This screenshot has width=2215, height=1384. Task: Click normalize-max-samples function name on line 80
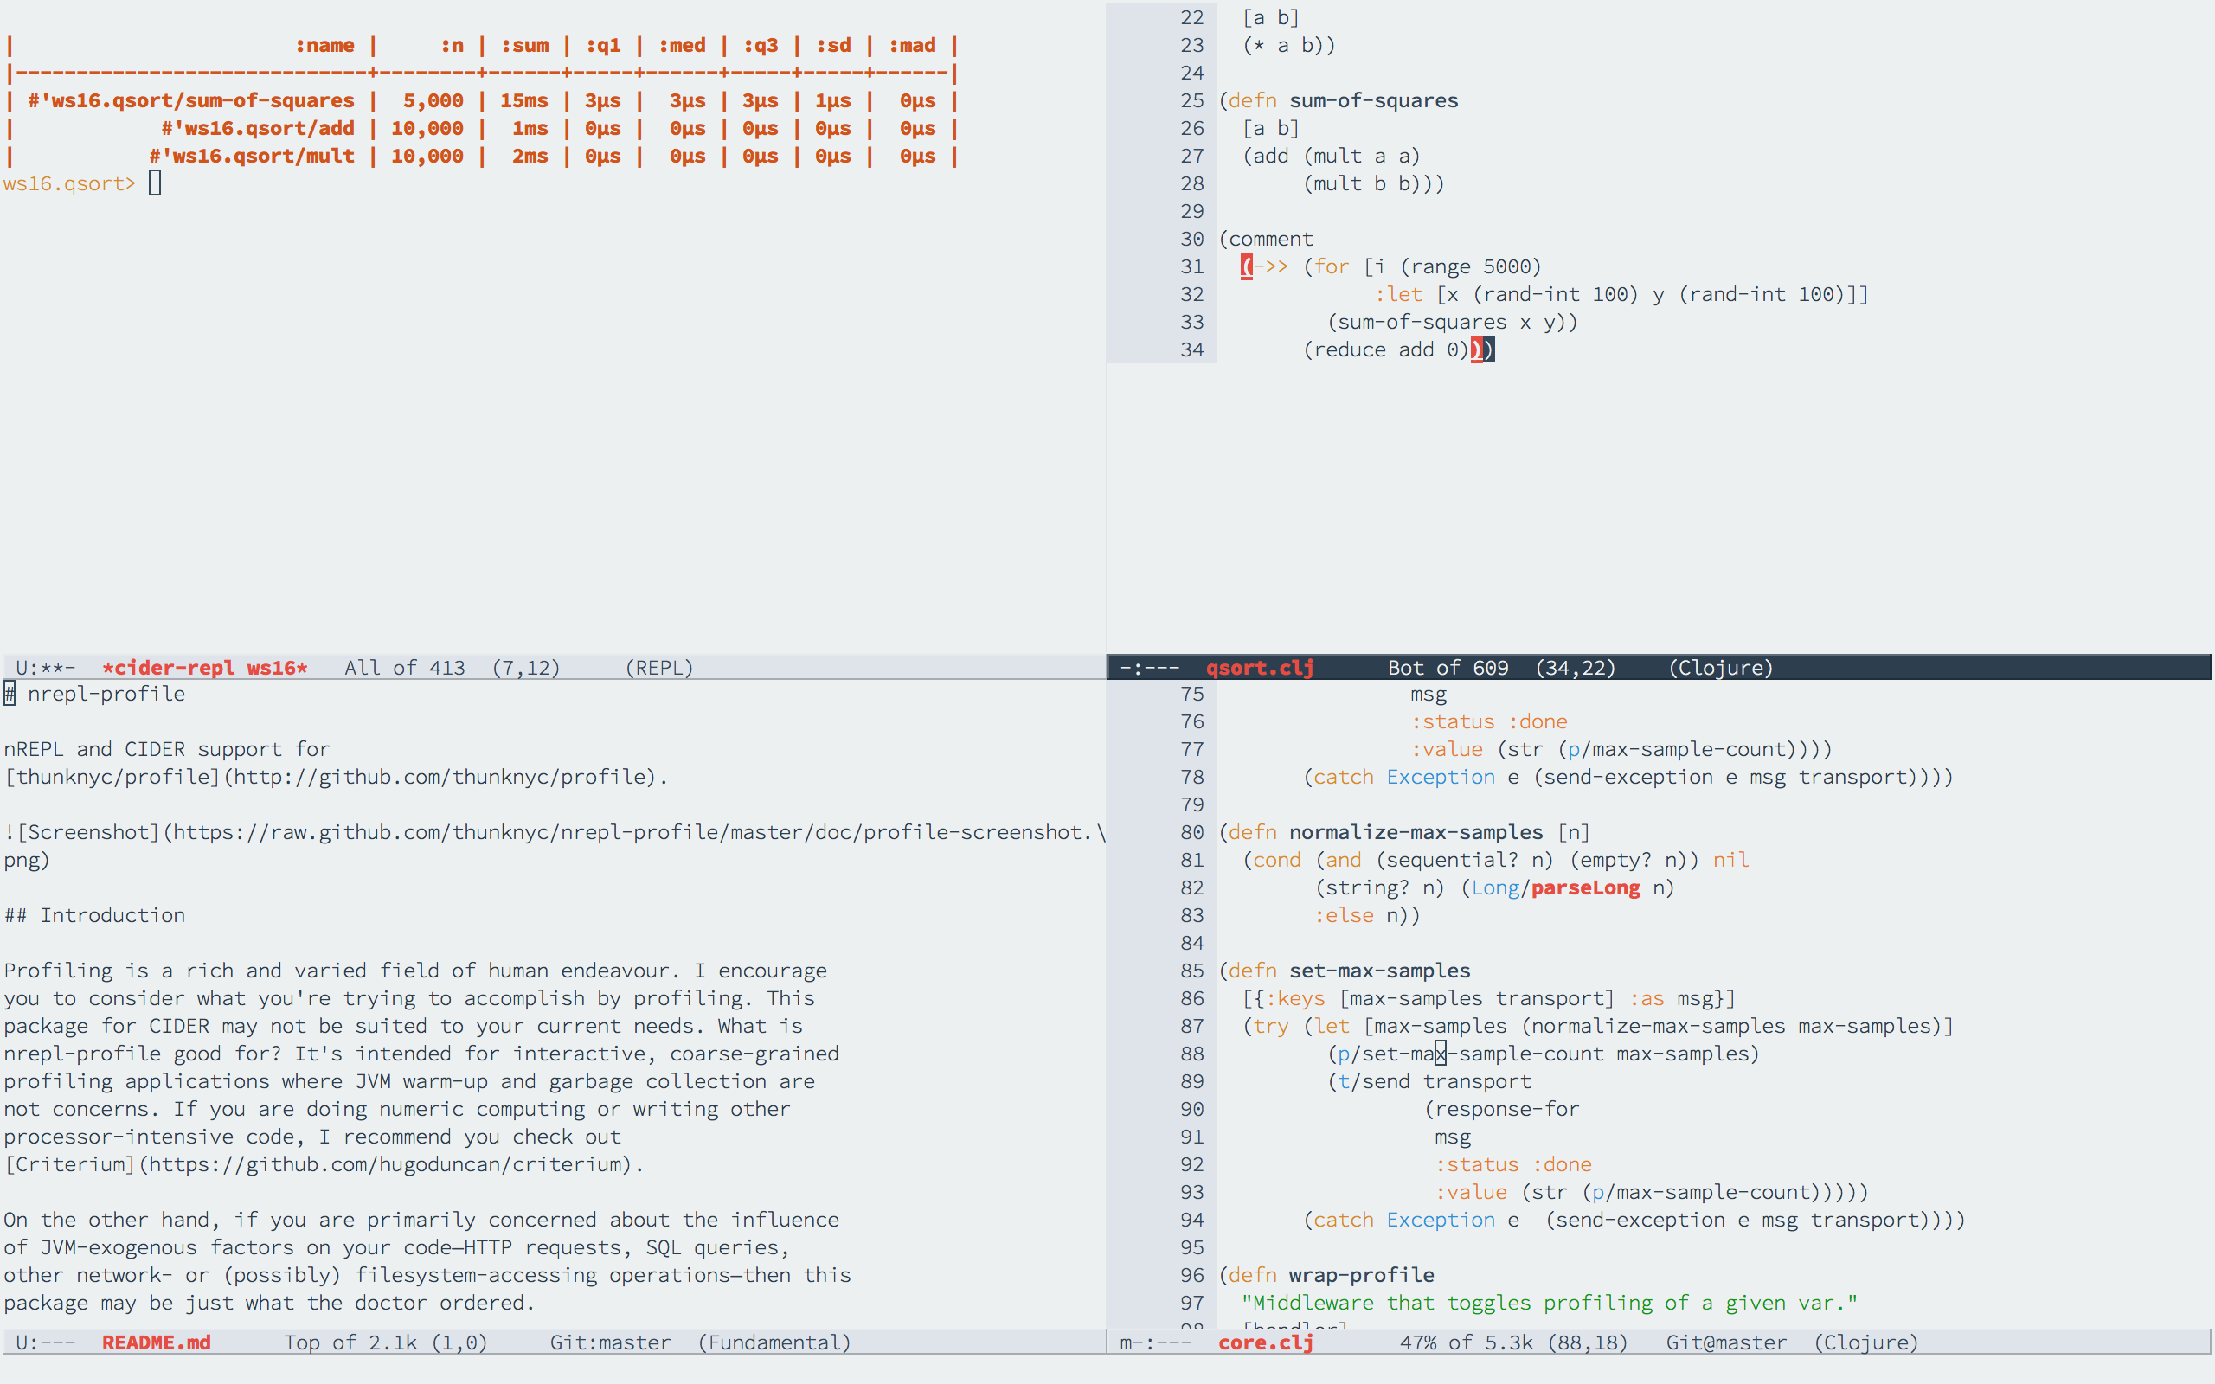(x=1416, y=832)
